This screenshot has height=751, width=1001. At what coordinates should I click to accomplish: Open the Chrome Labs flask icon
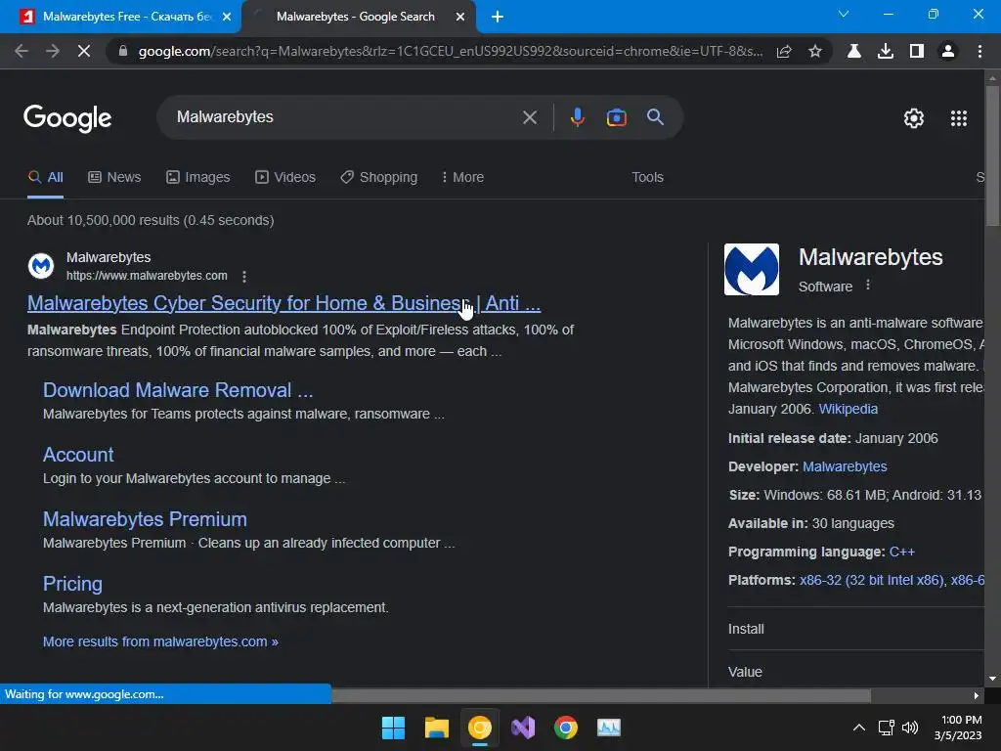(x=854, y=51)
